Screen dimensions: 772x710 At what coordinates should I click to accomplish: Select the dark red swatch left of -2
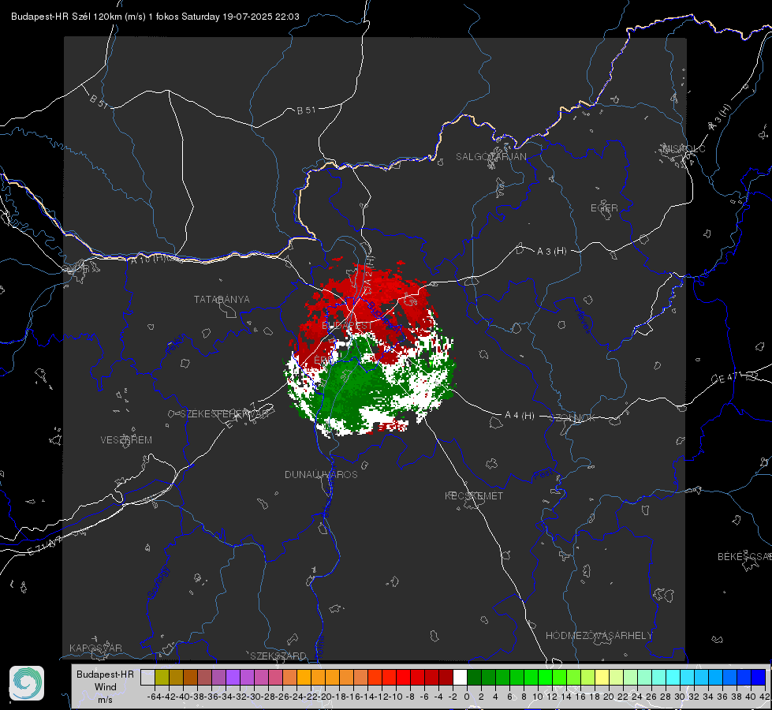pos(446,677)
